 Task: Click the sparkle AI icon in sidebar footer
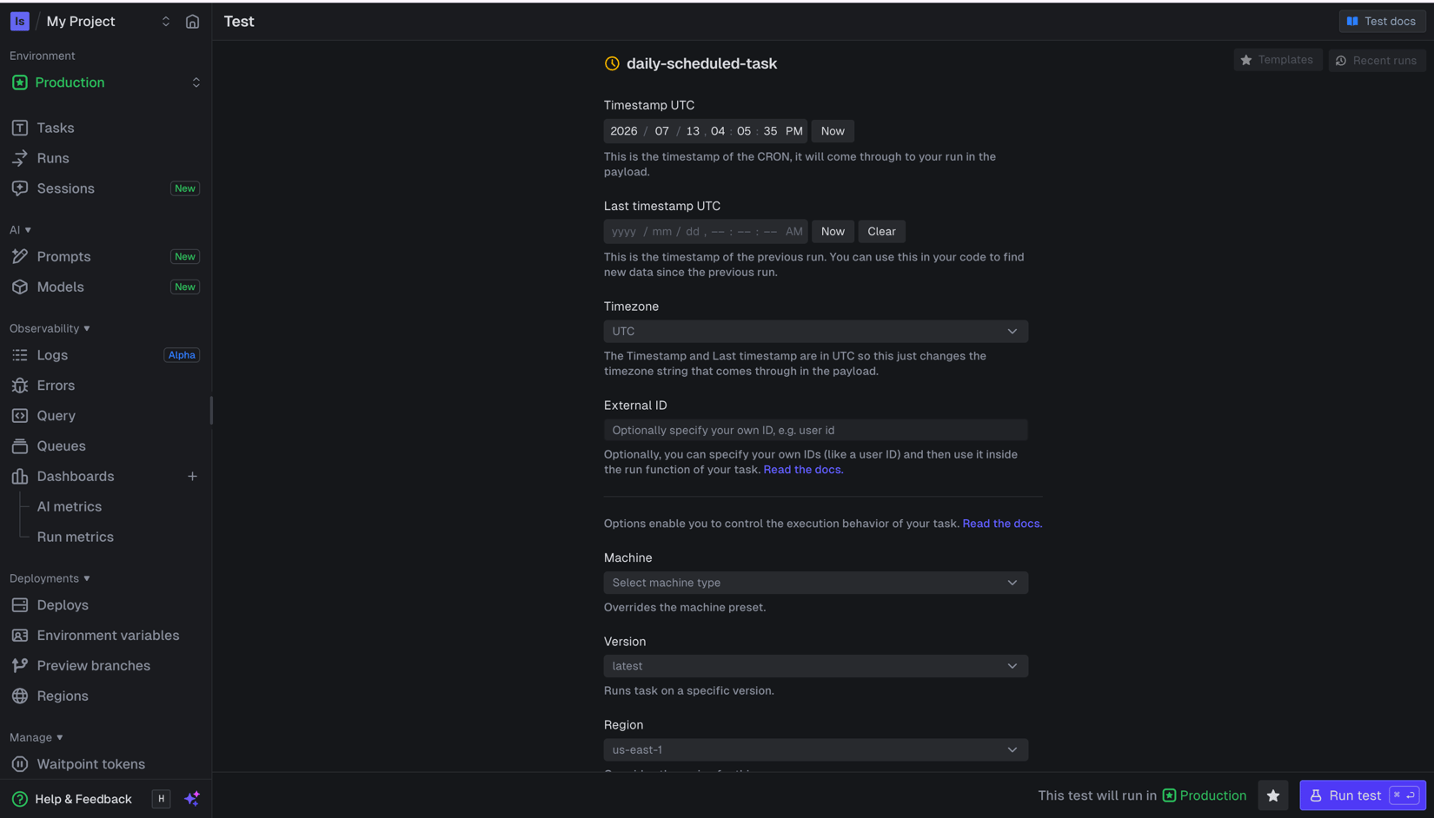(x=192, y=799)
